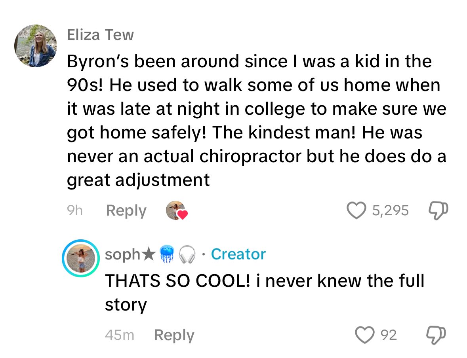Image resolution: width=467 pixels, height=358 pixels.
Task: Open the soph username link
Action: tap(122, 255)
